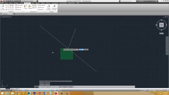Click Geometric panel Show All button

(18, 7)
